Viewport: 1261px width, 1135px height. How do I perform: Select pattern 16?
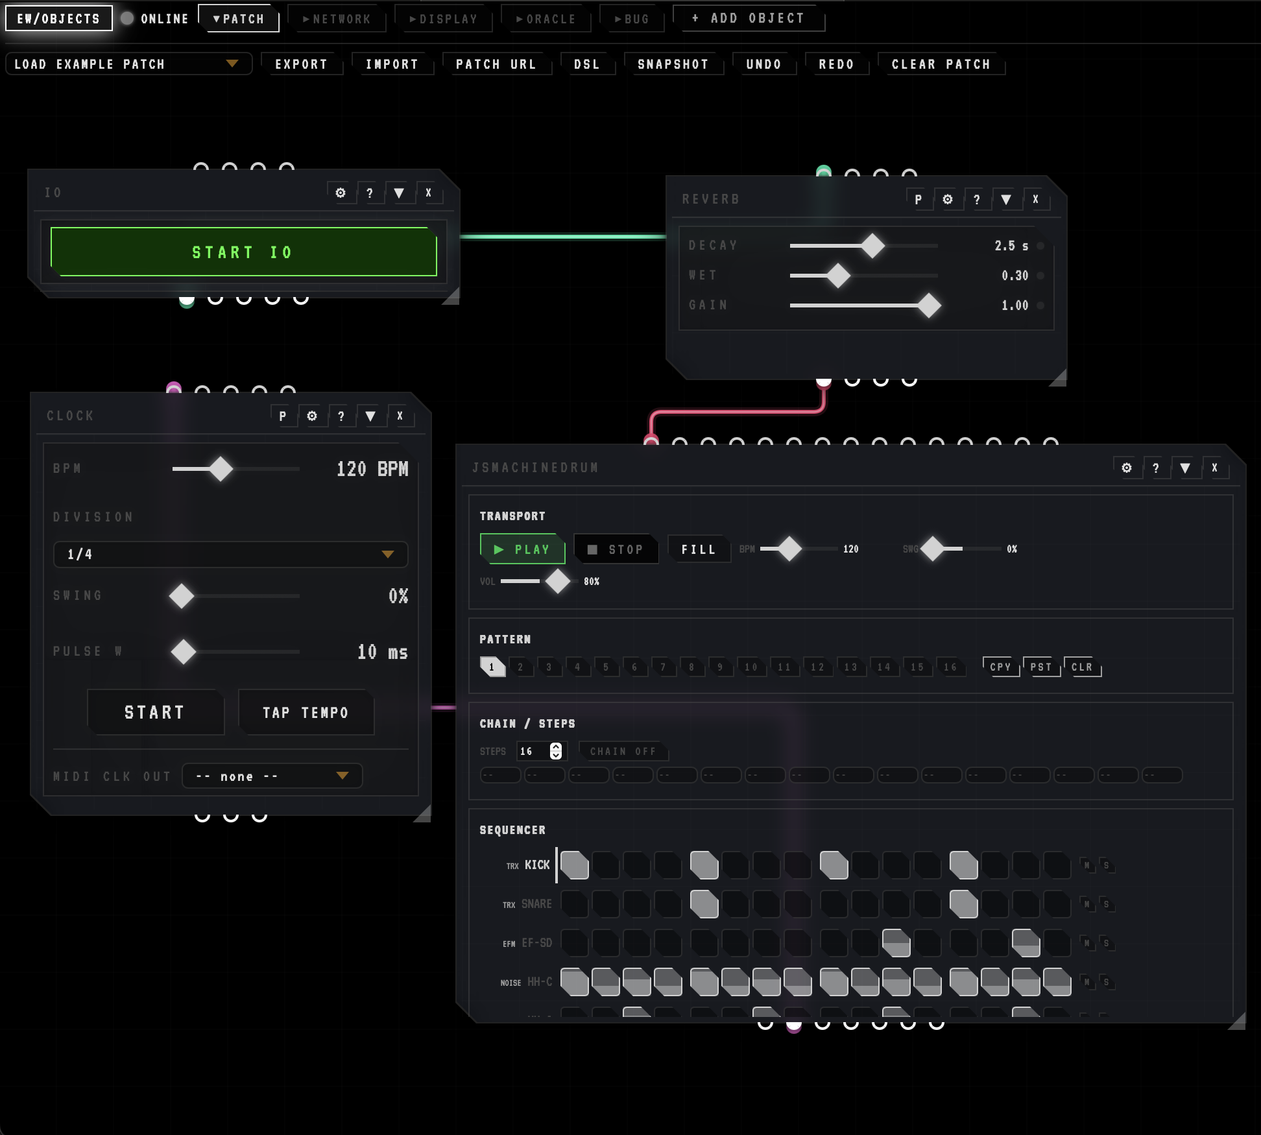point(950,667)
